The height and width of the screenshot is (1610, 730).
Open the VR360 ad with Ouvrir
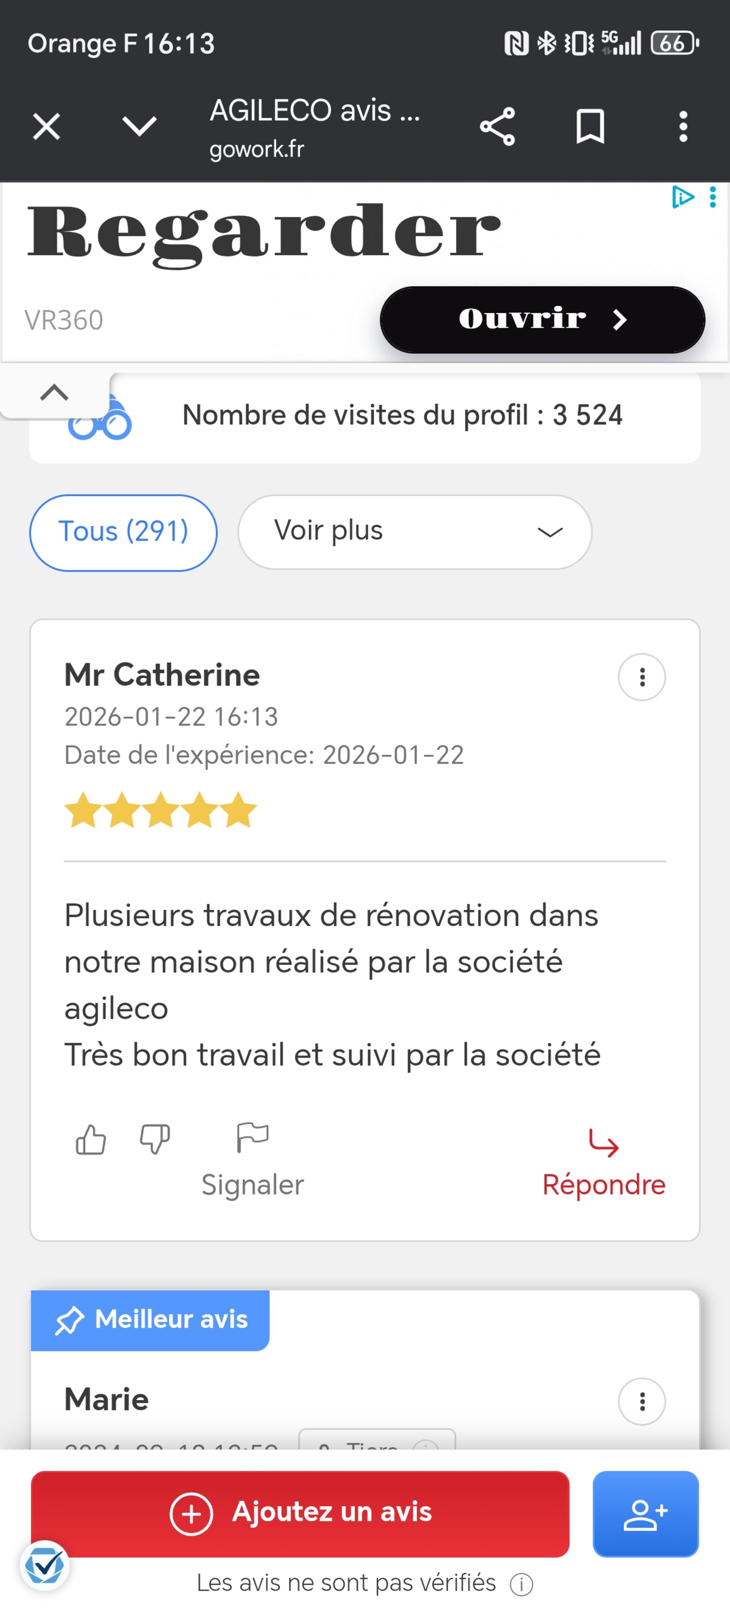pos(542,319)
